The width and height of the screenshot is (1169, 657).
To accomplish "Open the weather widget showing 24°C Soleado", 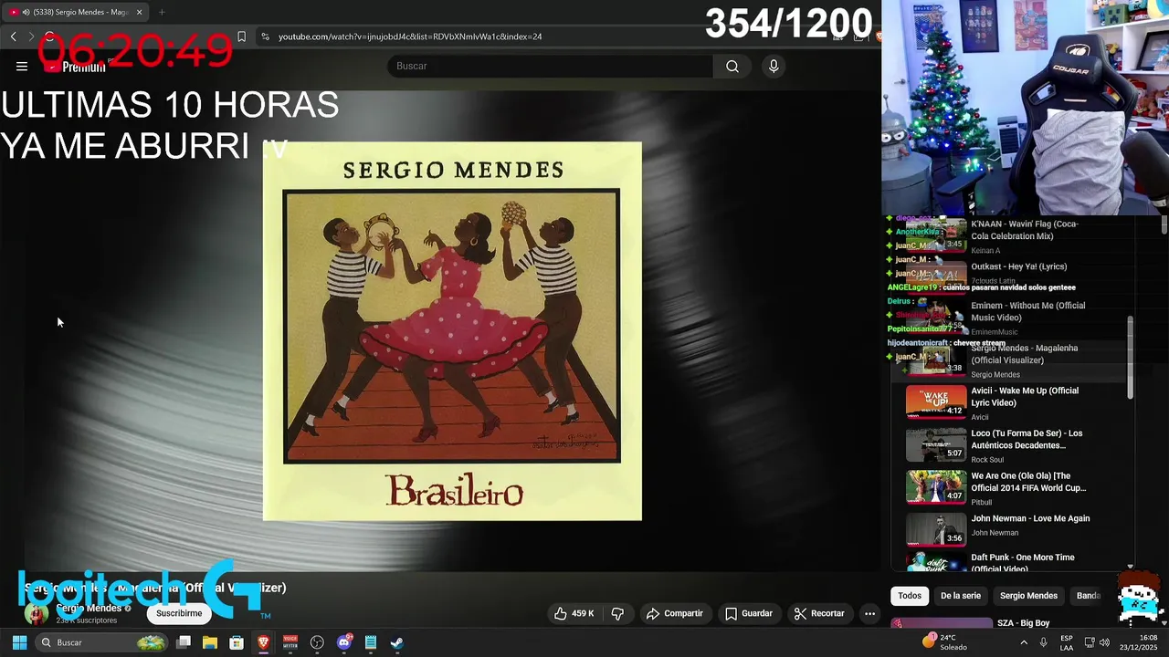I will (x=946, y=641).
